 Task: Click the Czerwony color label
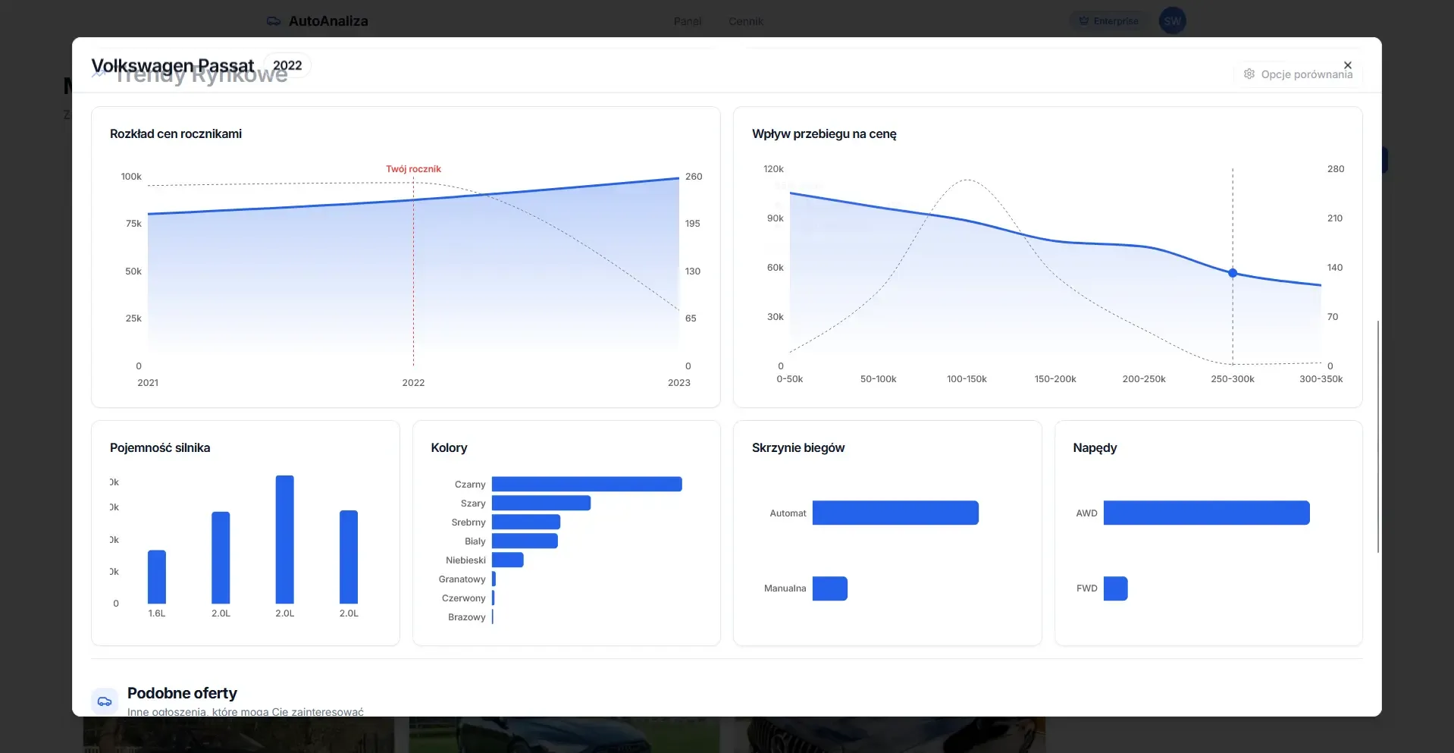pos(463,598)
